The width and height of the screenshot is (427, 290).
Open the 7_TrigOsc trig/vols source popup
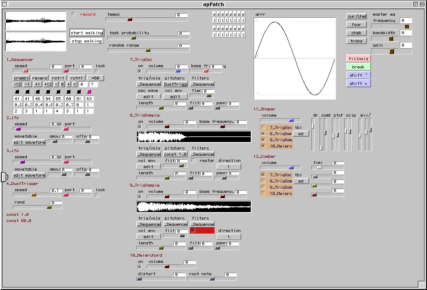149,84
